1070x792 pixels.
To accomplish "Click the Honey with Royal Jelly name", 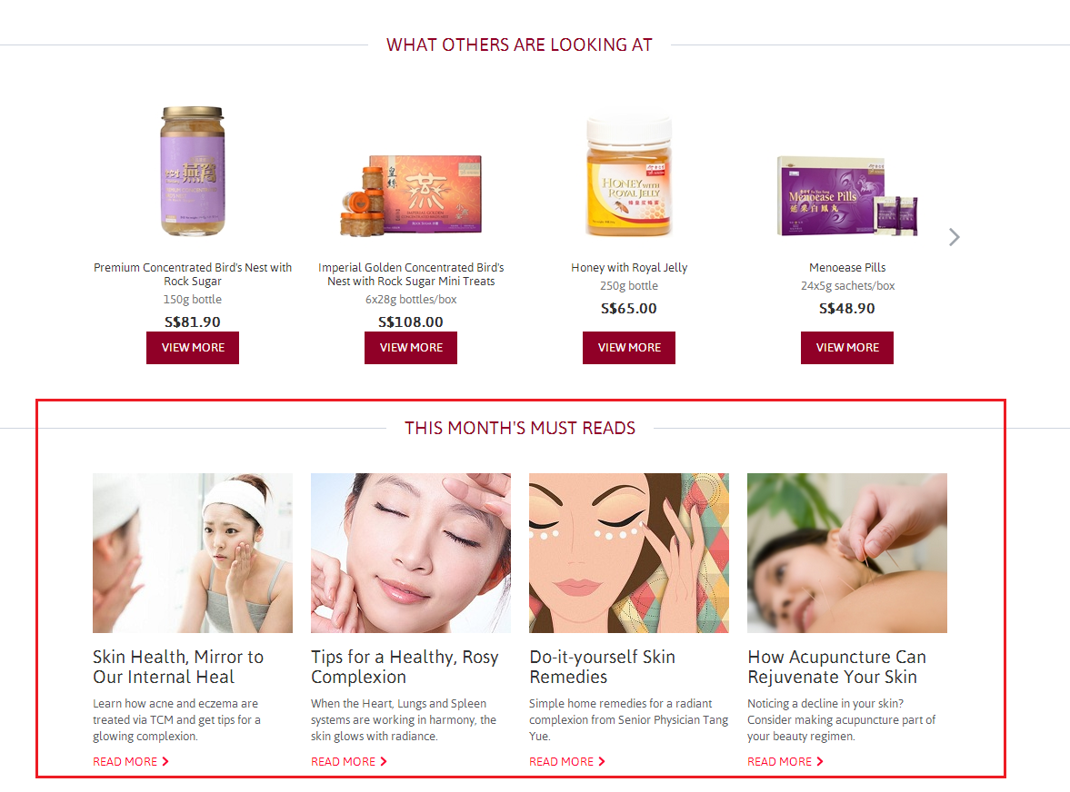I will tap(629, 267).
